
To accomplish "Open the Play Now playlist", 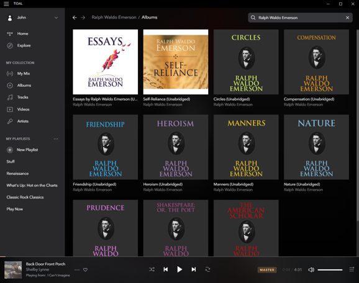I will coord(15,209).
